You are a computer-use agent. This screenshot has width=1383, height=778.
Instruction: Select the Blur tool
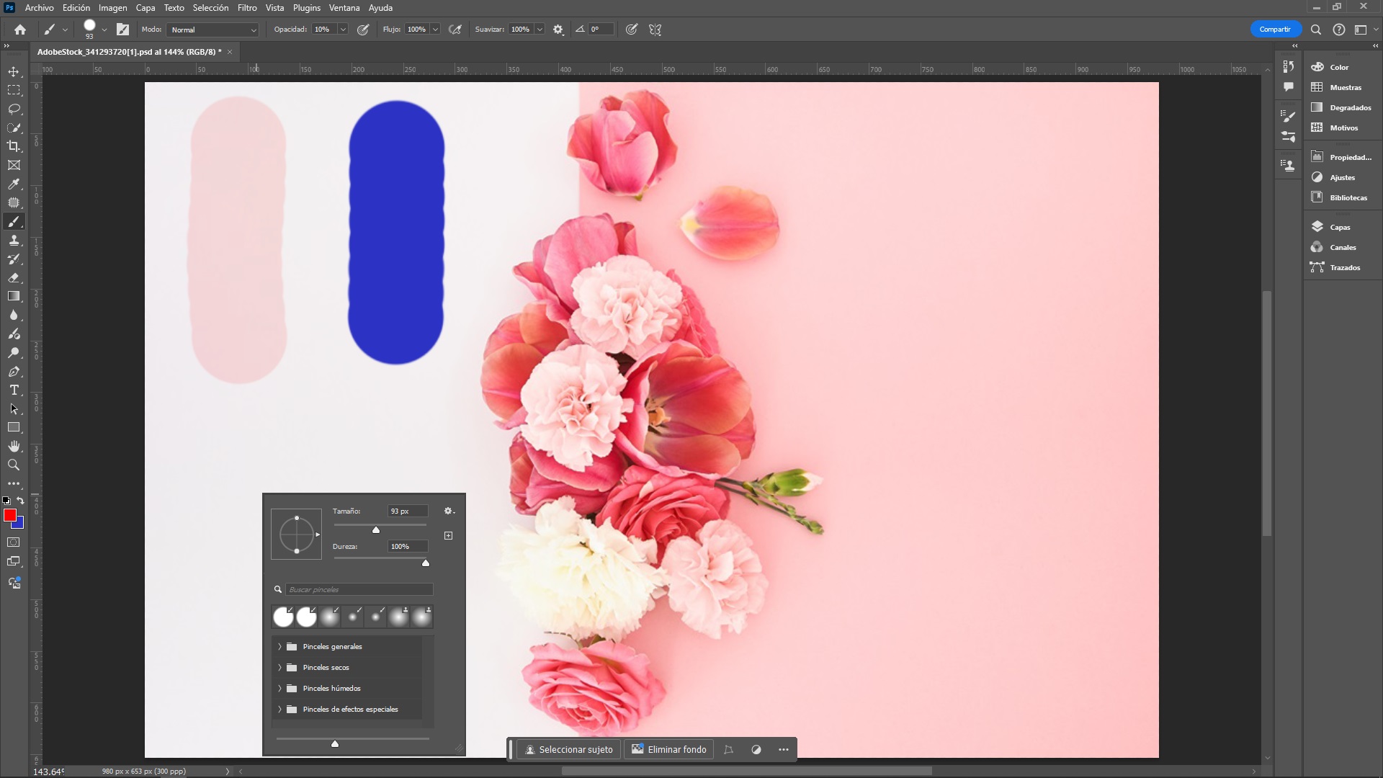[14, 315]
